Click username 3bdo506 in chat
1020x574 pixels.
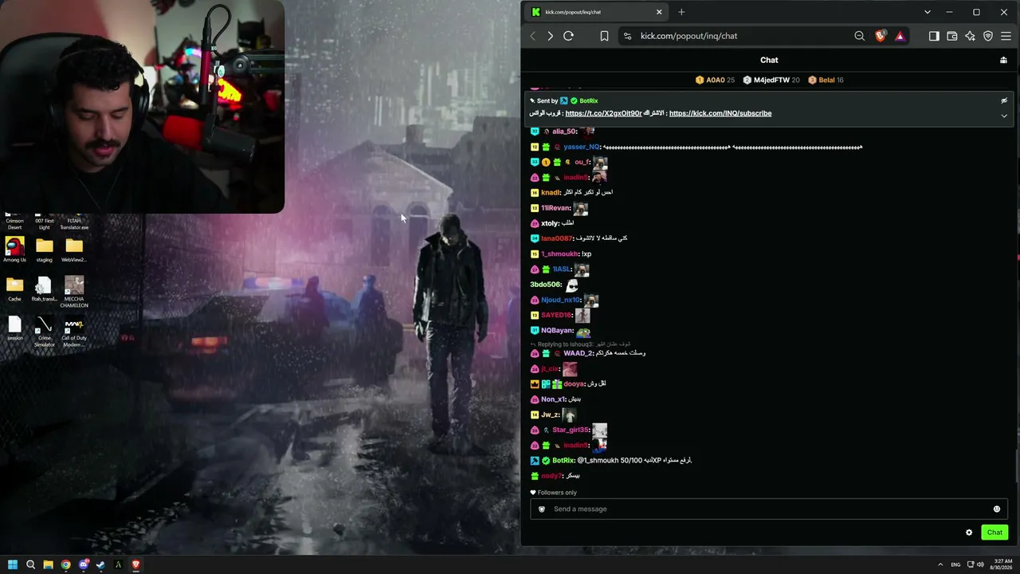(546, 285)
